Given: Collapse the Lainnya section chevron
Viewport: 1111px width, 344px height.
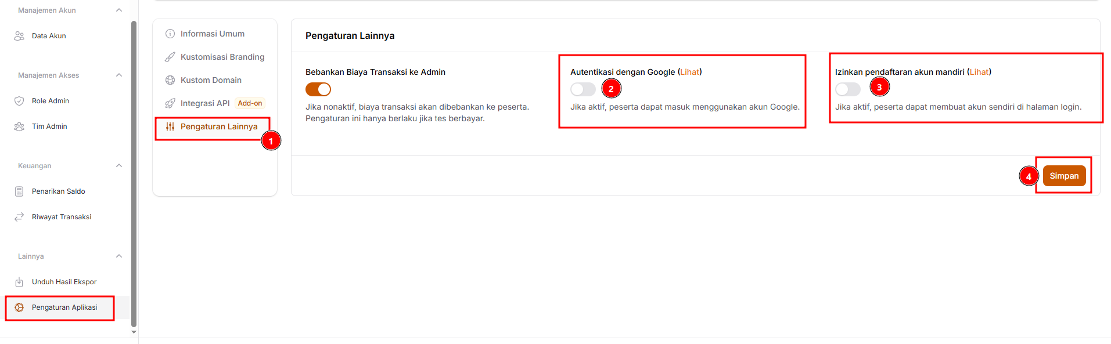Looking at the screenshot, I should coord(119,256).
